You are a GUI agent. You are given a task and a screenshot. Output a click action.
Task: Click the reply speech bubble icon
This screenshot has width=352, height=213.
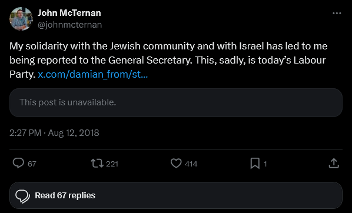(18, 163)
